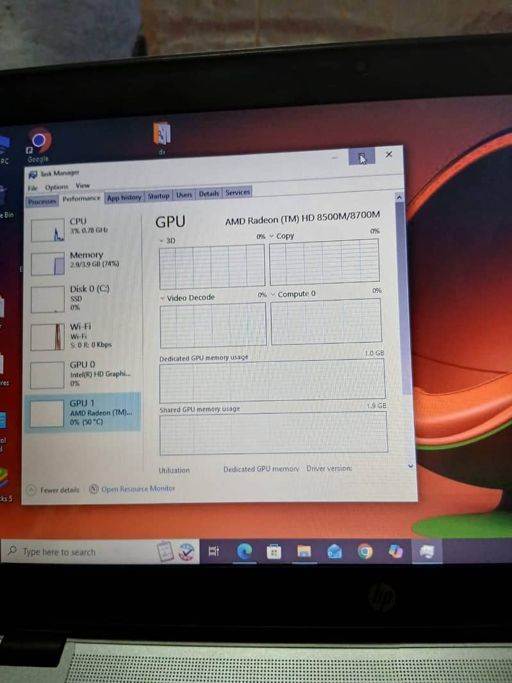Click the scrollbar up arrow

pos(399,198)
